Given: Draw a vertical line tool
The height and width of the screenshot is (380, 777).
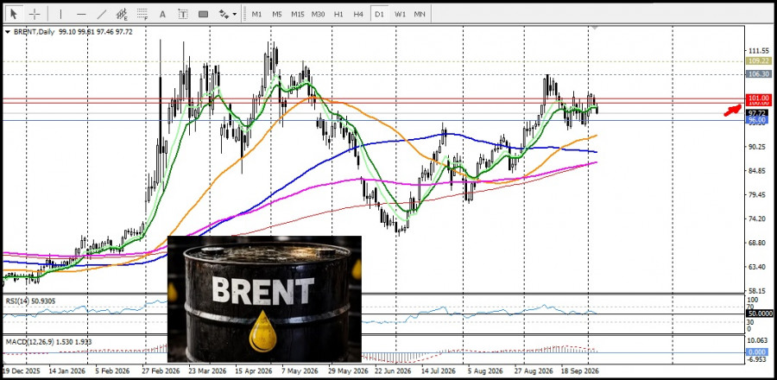Looking at the screenshot, I should point(60,14).
